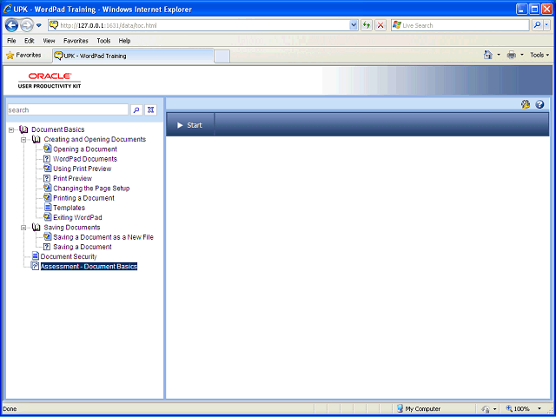Open the search provider options dropdown
This screenshot has height=417, width=556.
coord(546,25)
